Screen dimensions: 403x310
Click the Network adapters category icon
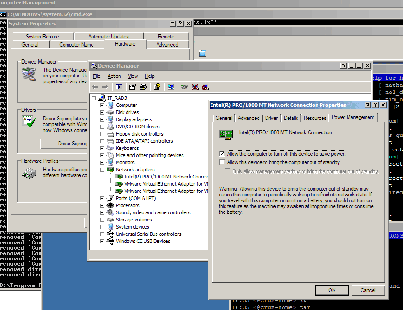click(x=110, y=170)
